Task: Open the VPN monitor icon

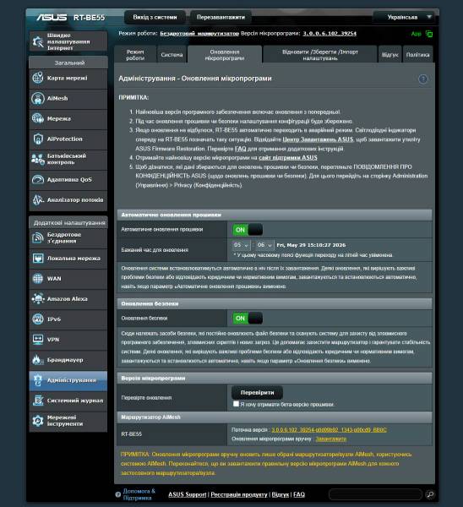Action: [38, 340]
